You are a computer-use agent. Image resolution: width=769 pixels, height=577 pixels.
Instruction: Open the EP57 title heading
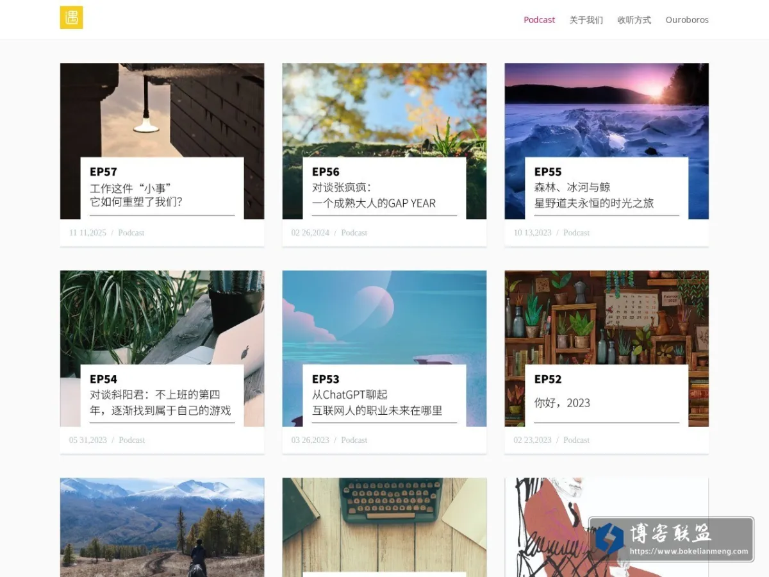(103, 172)
